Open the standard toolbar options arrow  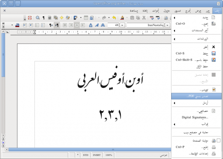25,18
